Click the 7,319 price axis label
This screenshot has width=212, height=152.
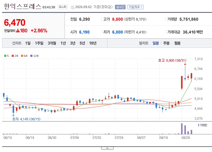(x=198, y=59)
